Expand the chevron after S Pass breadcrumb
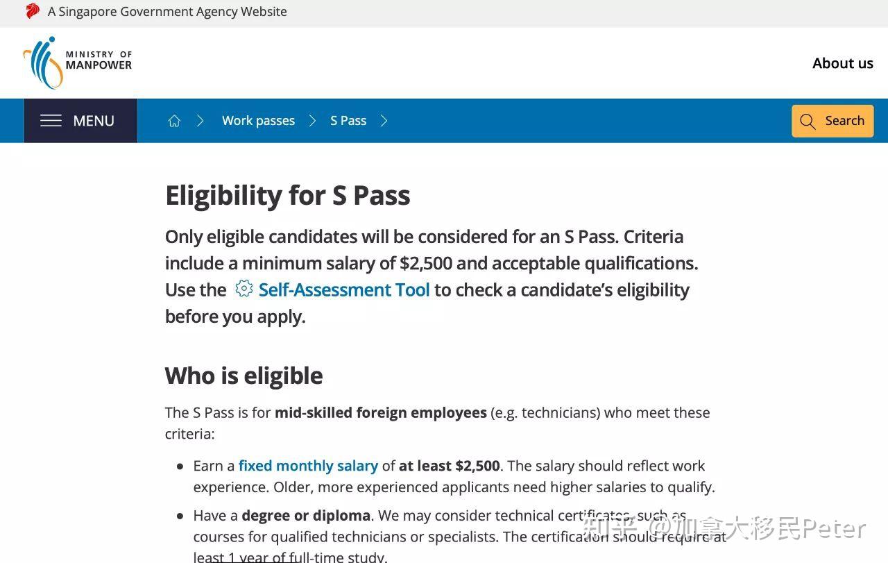 [x=384, y=121]
